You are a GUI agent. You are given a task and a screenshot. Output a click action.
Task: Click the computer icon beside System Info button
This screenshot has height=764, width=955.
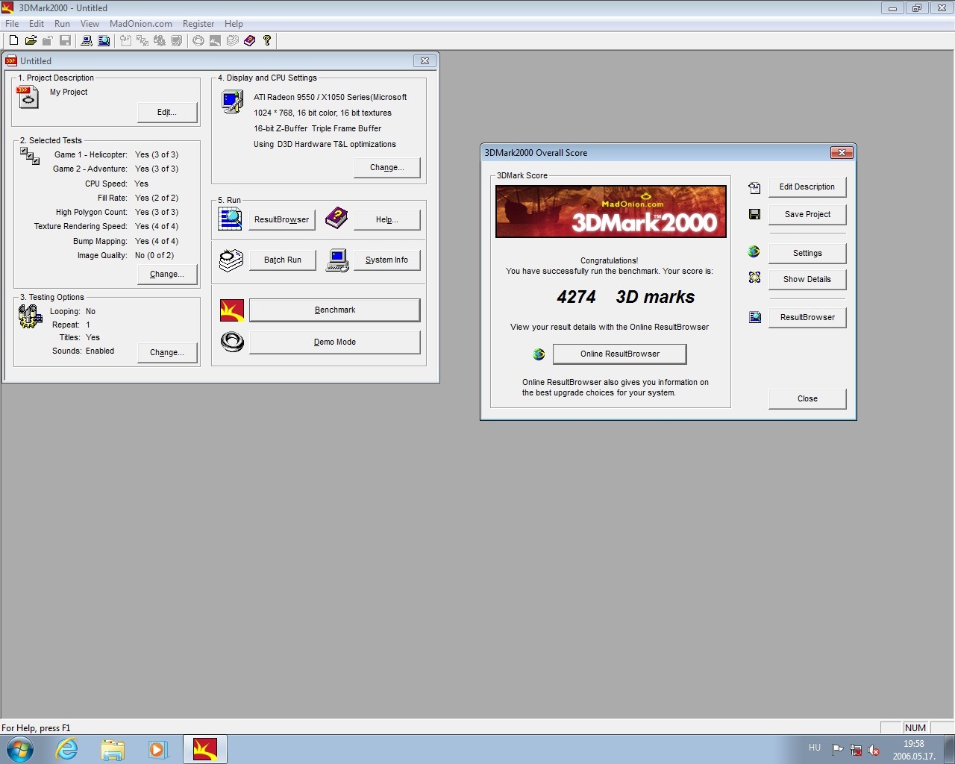click(337, 260)
